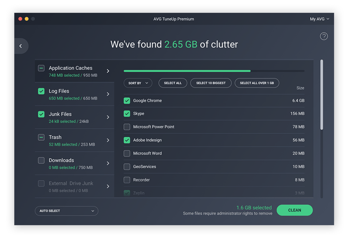Click the 156 MB size value
The height and width of the screenshot is (238, 348).
tap(297, 114)
